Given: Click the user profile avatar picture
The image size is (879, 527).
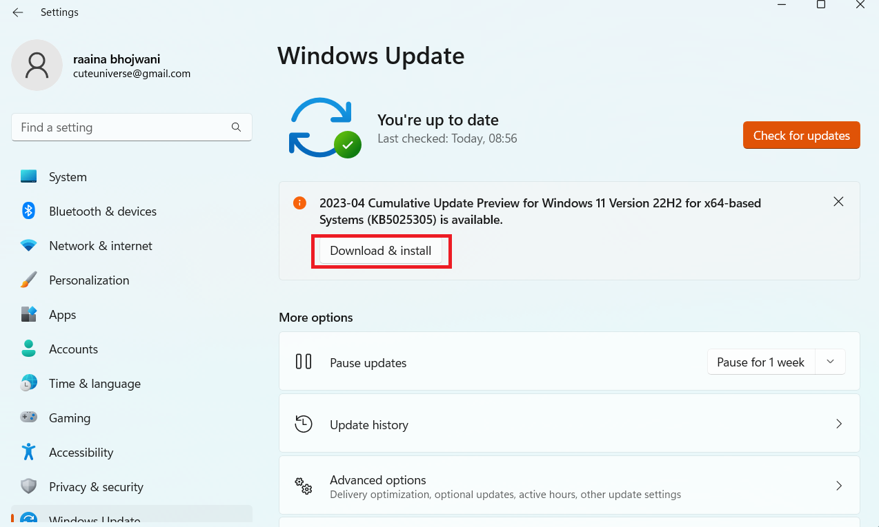Looking at the screenshot, I should tap(37, 65).
